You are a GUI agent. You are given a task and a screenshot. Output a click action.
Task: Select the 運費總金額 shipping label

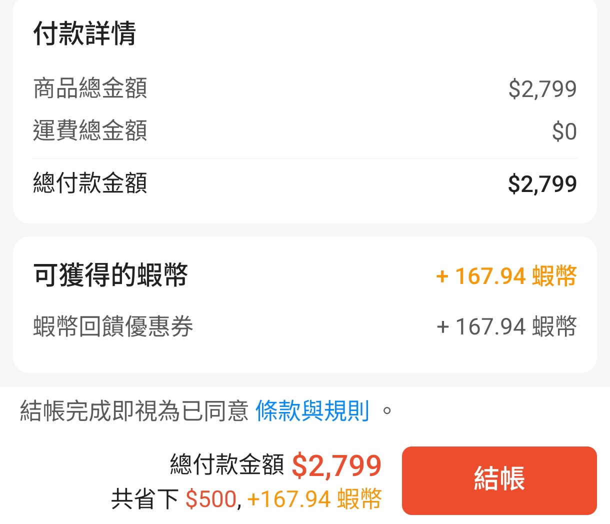coord(90,130)
